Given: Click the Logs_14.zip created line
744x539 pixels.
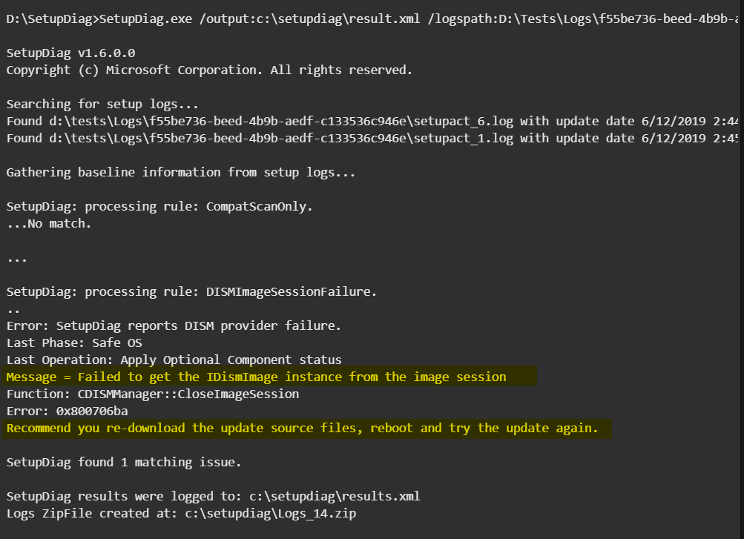Looking at the screenshot, I should point(181,514).
